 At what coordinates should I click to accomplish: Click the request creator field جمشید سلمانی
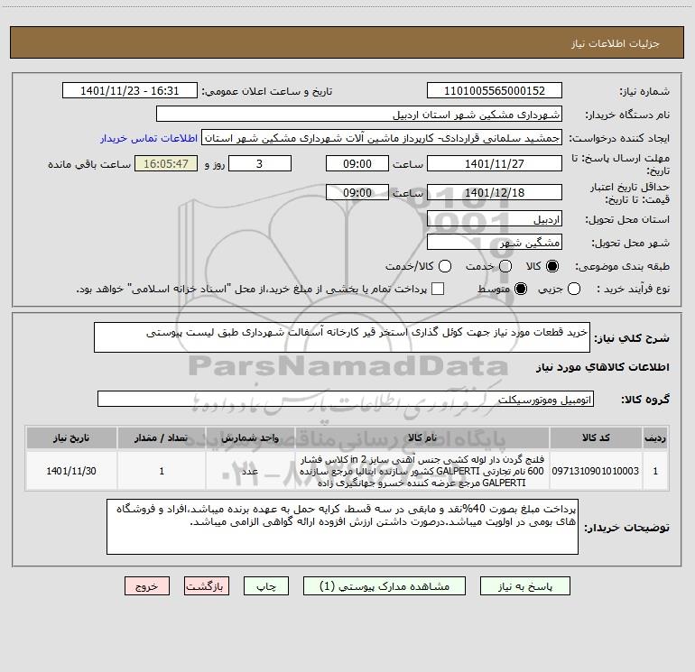[x=382, y=138]
